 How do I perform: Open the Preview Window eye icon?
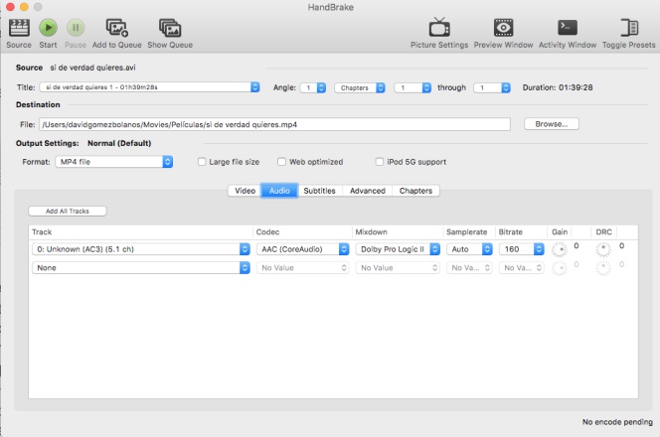tap(503, 28)
